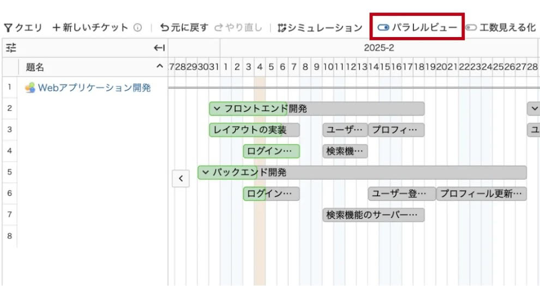Click the クエリ filter icon
Viewport: 540px width, 286px height.
[8, 28]
